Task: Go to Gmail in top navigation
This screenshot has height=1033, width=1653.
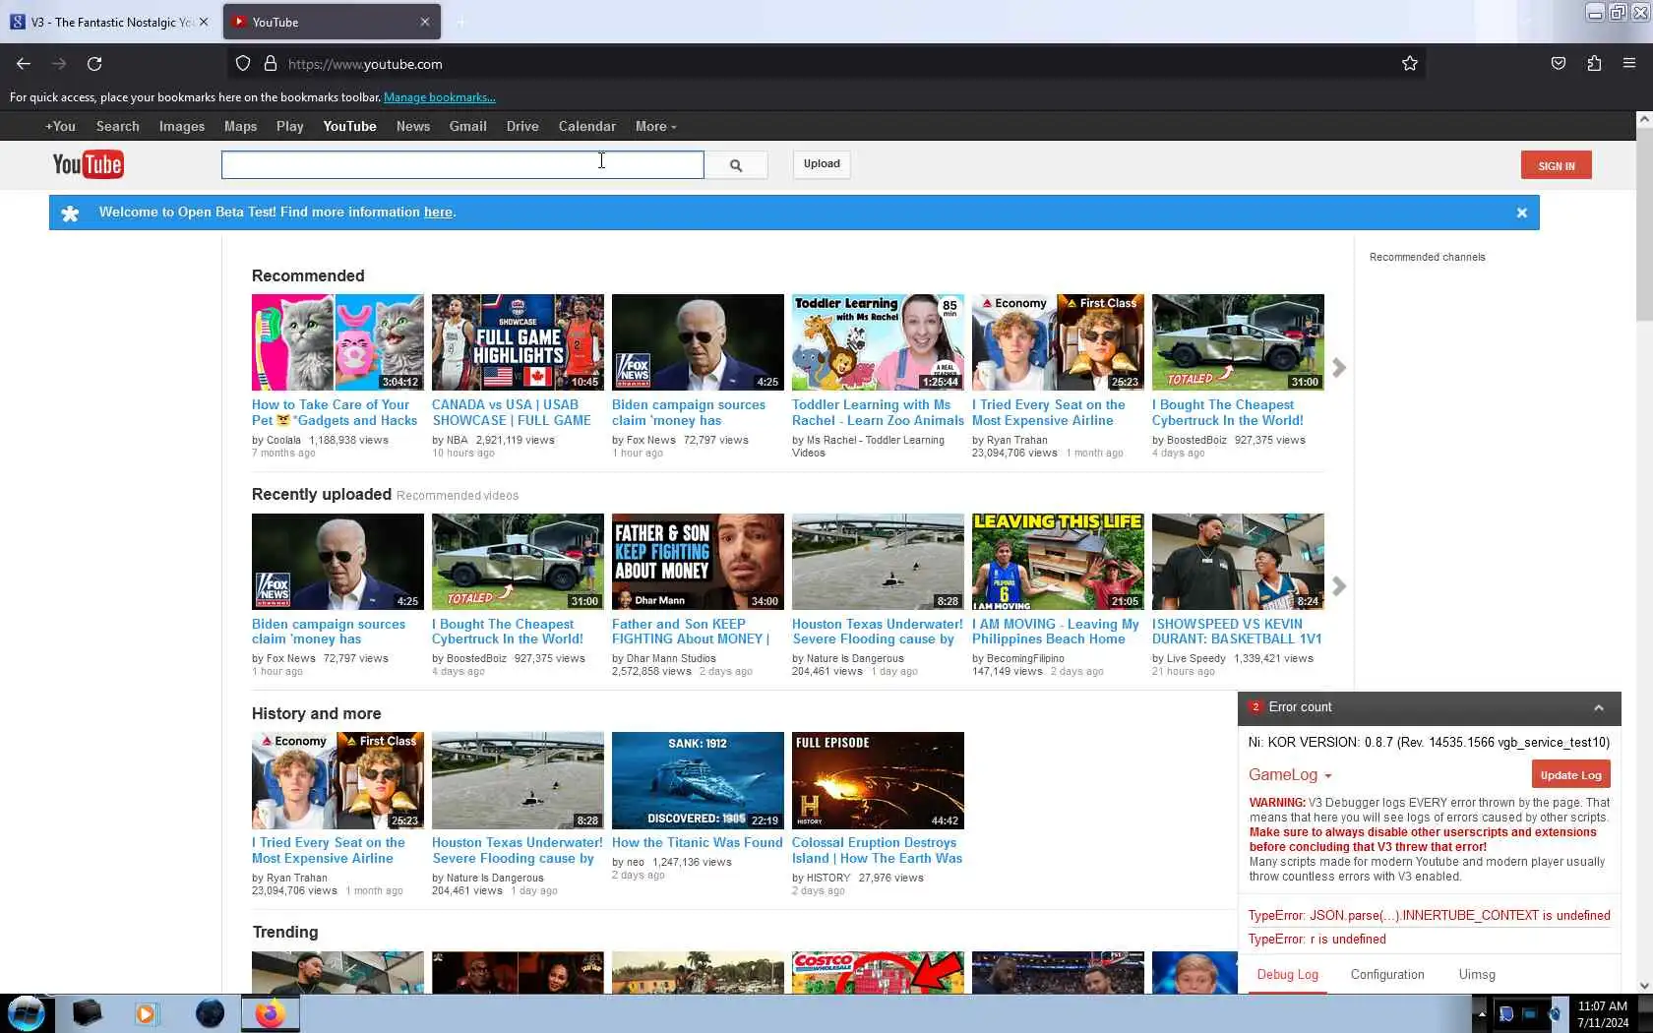Action: [468, 127]
